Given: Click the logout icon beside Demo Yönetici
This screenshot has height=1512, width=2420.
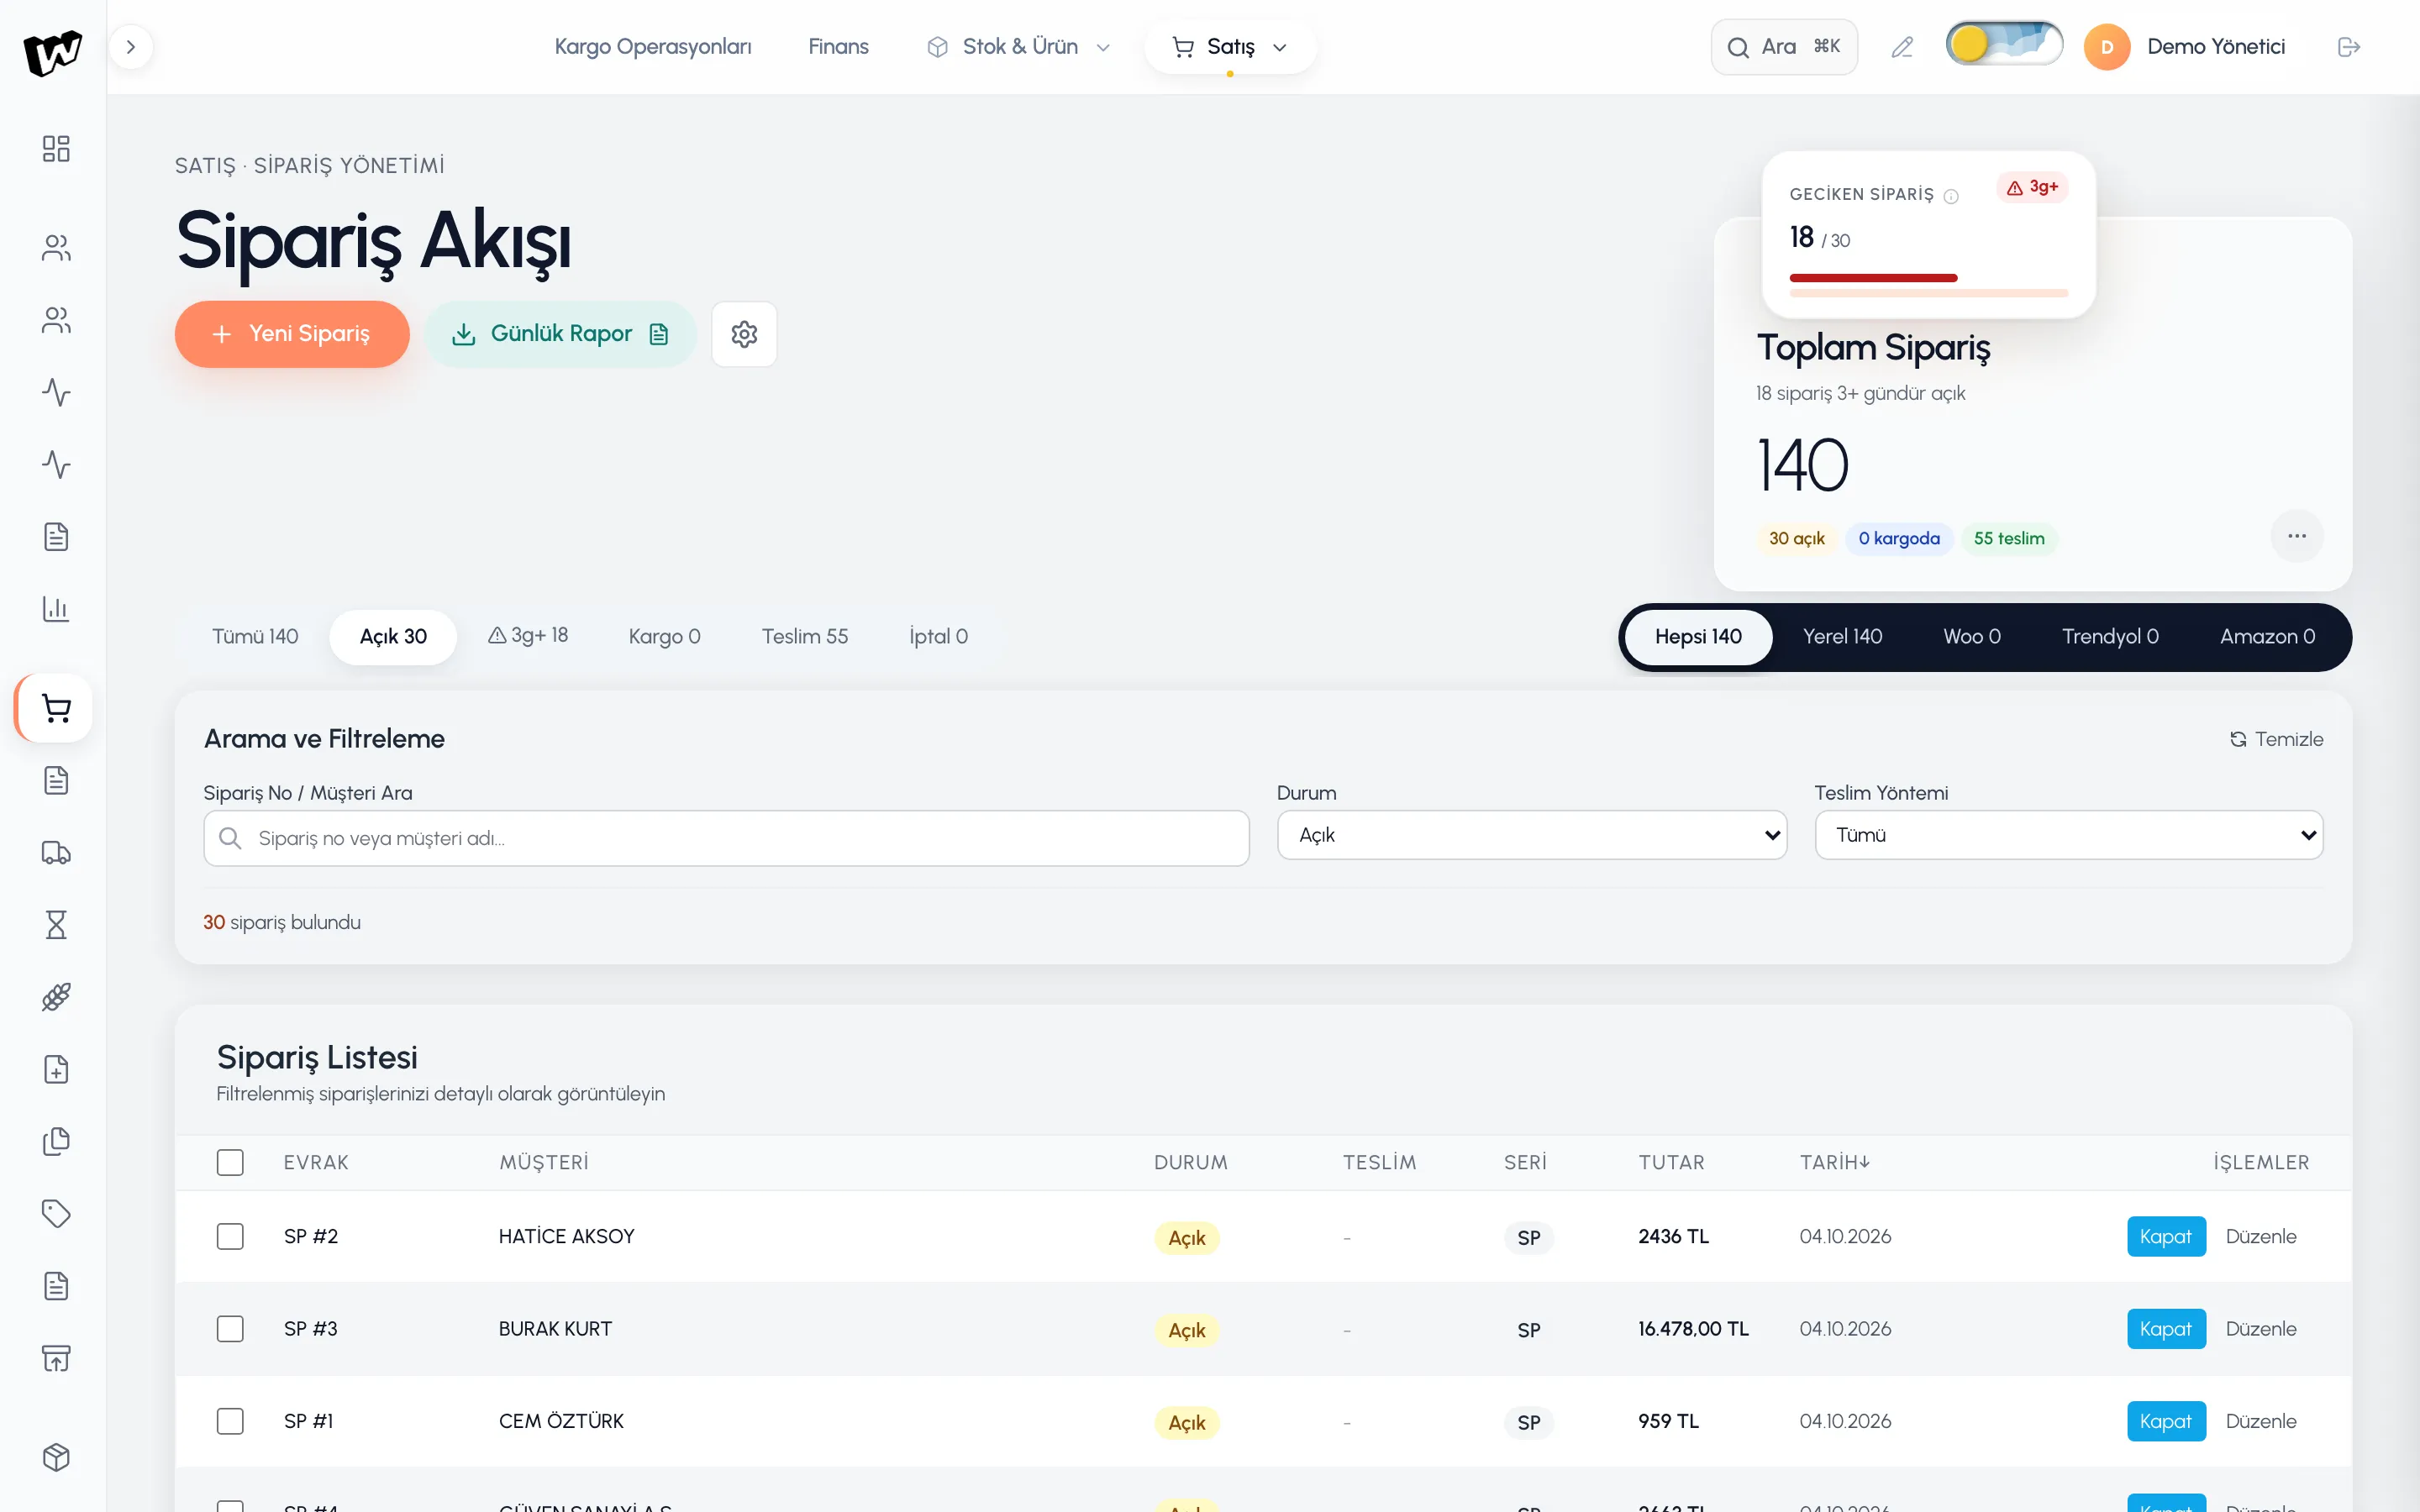Looking at the screenshot, I should (2349, 47).
